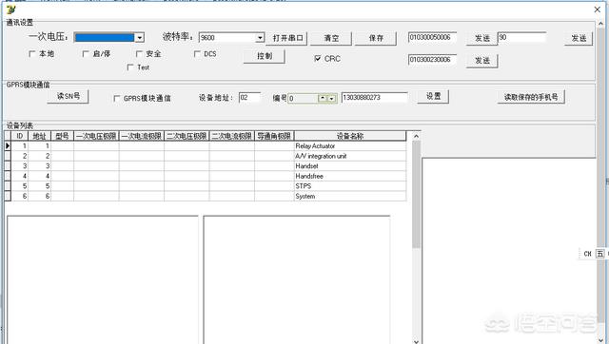Viewport: 609px width, 344px height.
Task: Click the 二次电压极限 column header
Action: click(187, 136)
